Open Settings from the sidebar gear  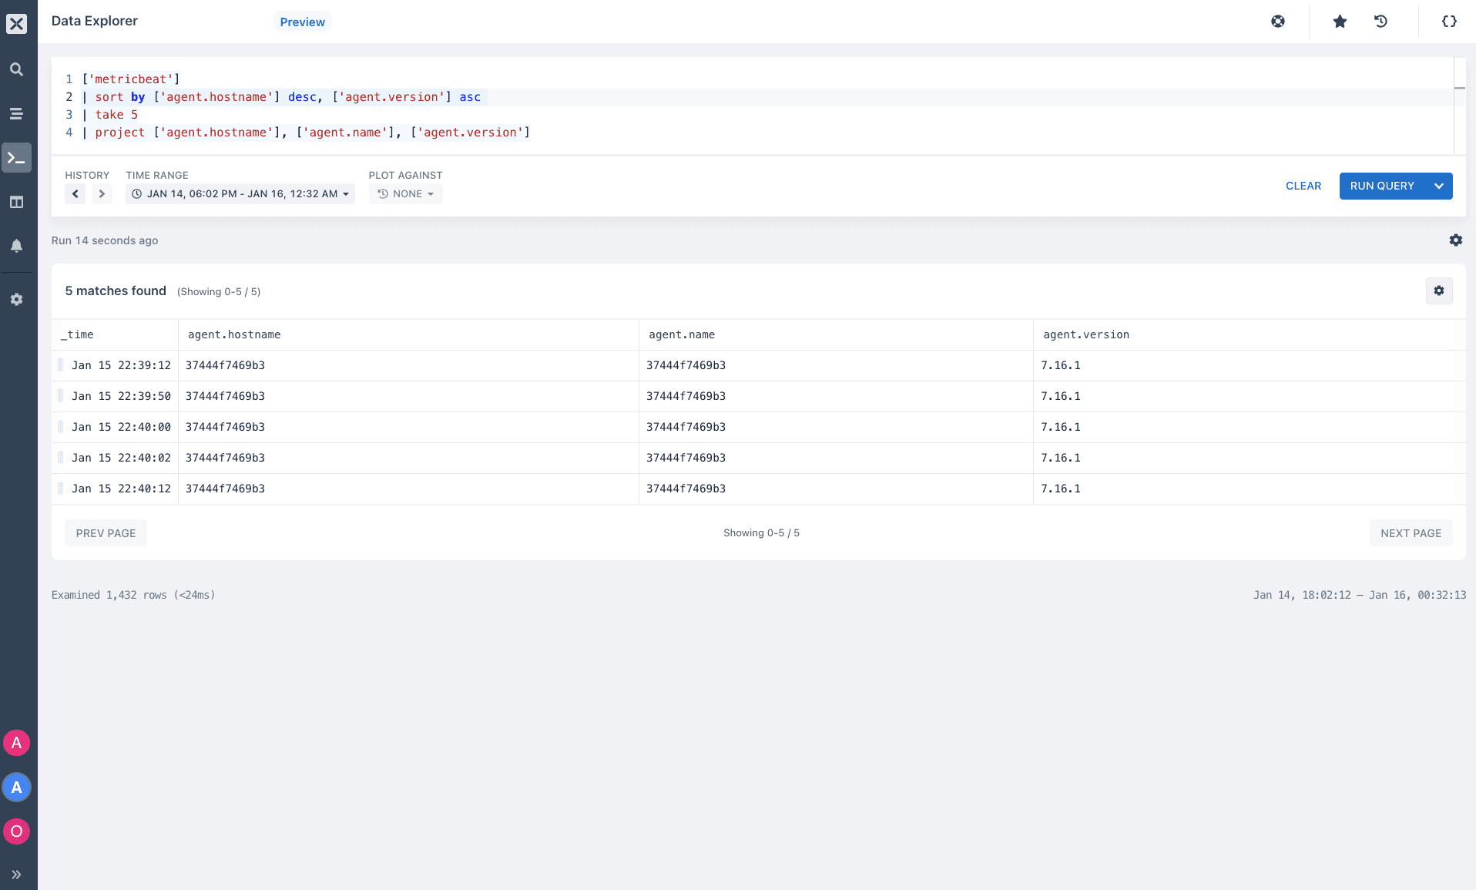[x=16, y=300]
